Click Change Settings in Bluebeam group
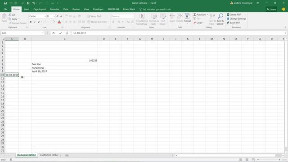This screenshot has height=162, width=288. [x=236, y=19]
